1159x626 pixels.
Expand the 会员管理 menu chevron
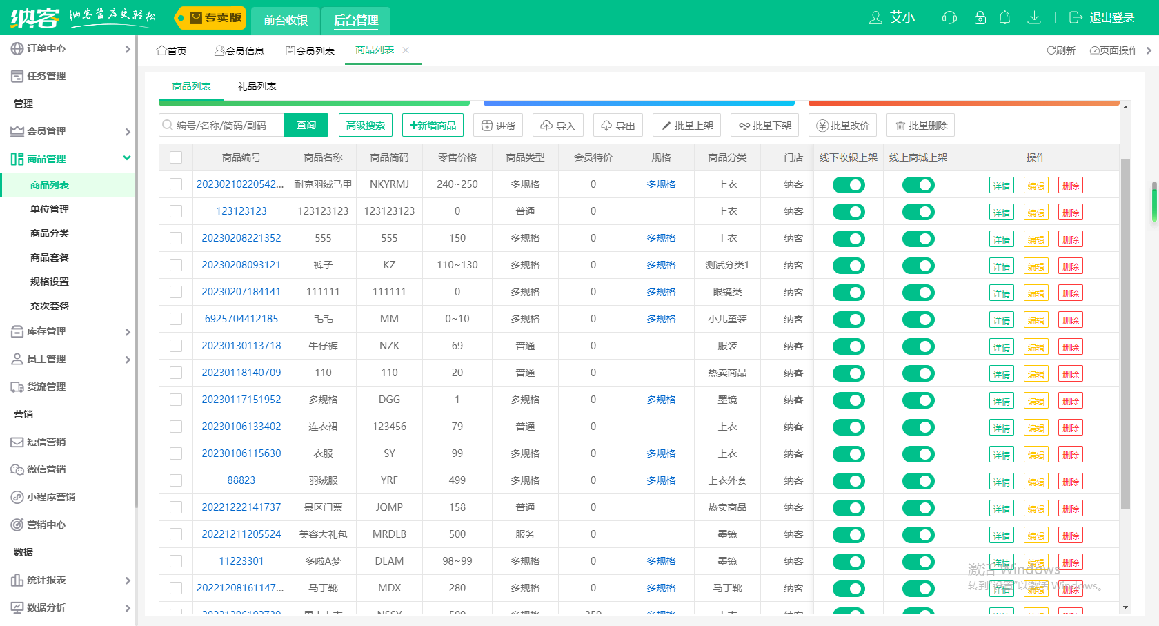127,132
